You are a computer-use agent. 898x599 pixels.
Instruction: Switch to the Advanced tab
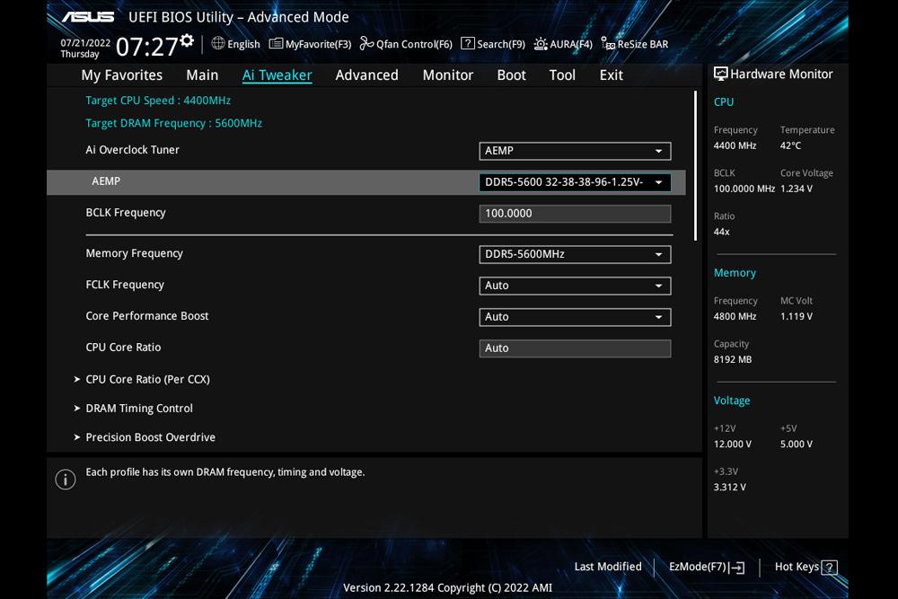(366, 75)
